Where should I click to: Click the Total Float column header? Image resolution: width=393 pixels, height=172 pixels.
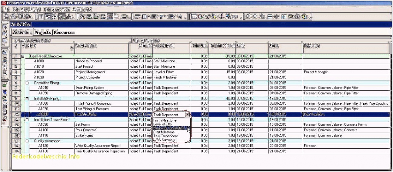[199, 48]
